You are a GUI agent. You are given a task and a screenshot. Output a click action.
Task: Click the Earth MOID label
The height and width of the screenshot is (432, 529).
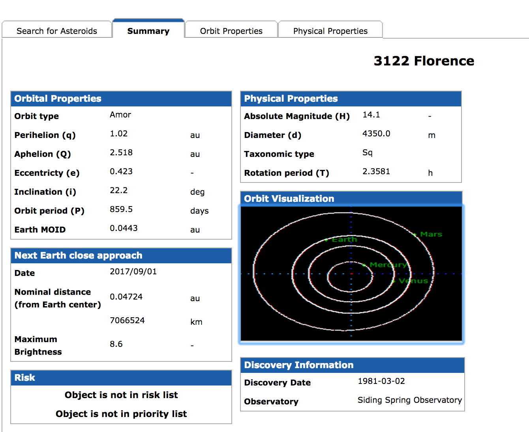point(40,230)
